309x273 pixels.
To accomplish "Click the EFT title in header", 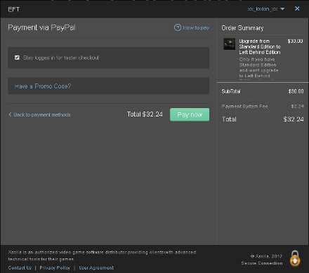I will point(14,9).
